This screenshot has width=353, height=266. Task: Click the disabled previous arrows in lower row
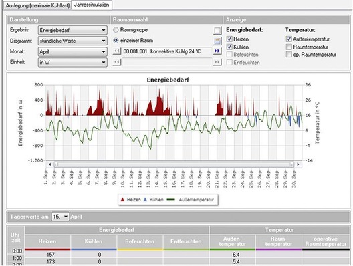tap(117, 62)
